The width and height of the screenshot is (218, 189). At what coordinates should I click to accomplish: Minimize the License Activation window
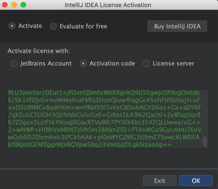click(14, 5)
